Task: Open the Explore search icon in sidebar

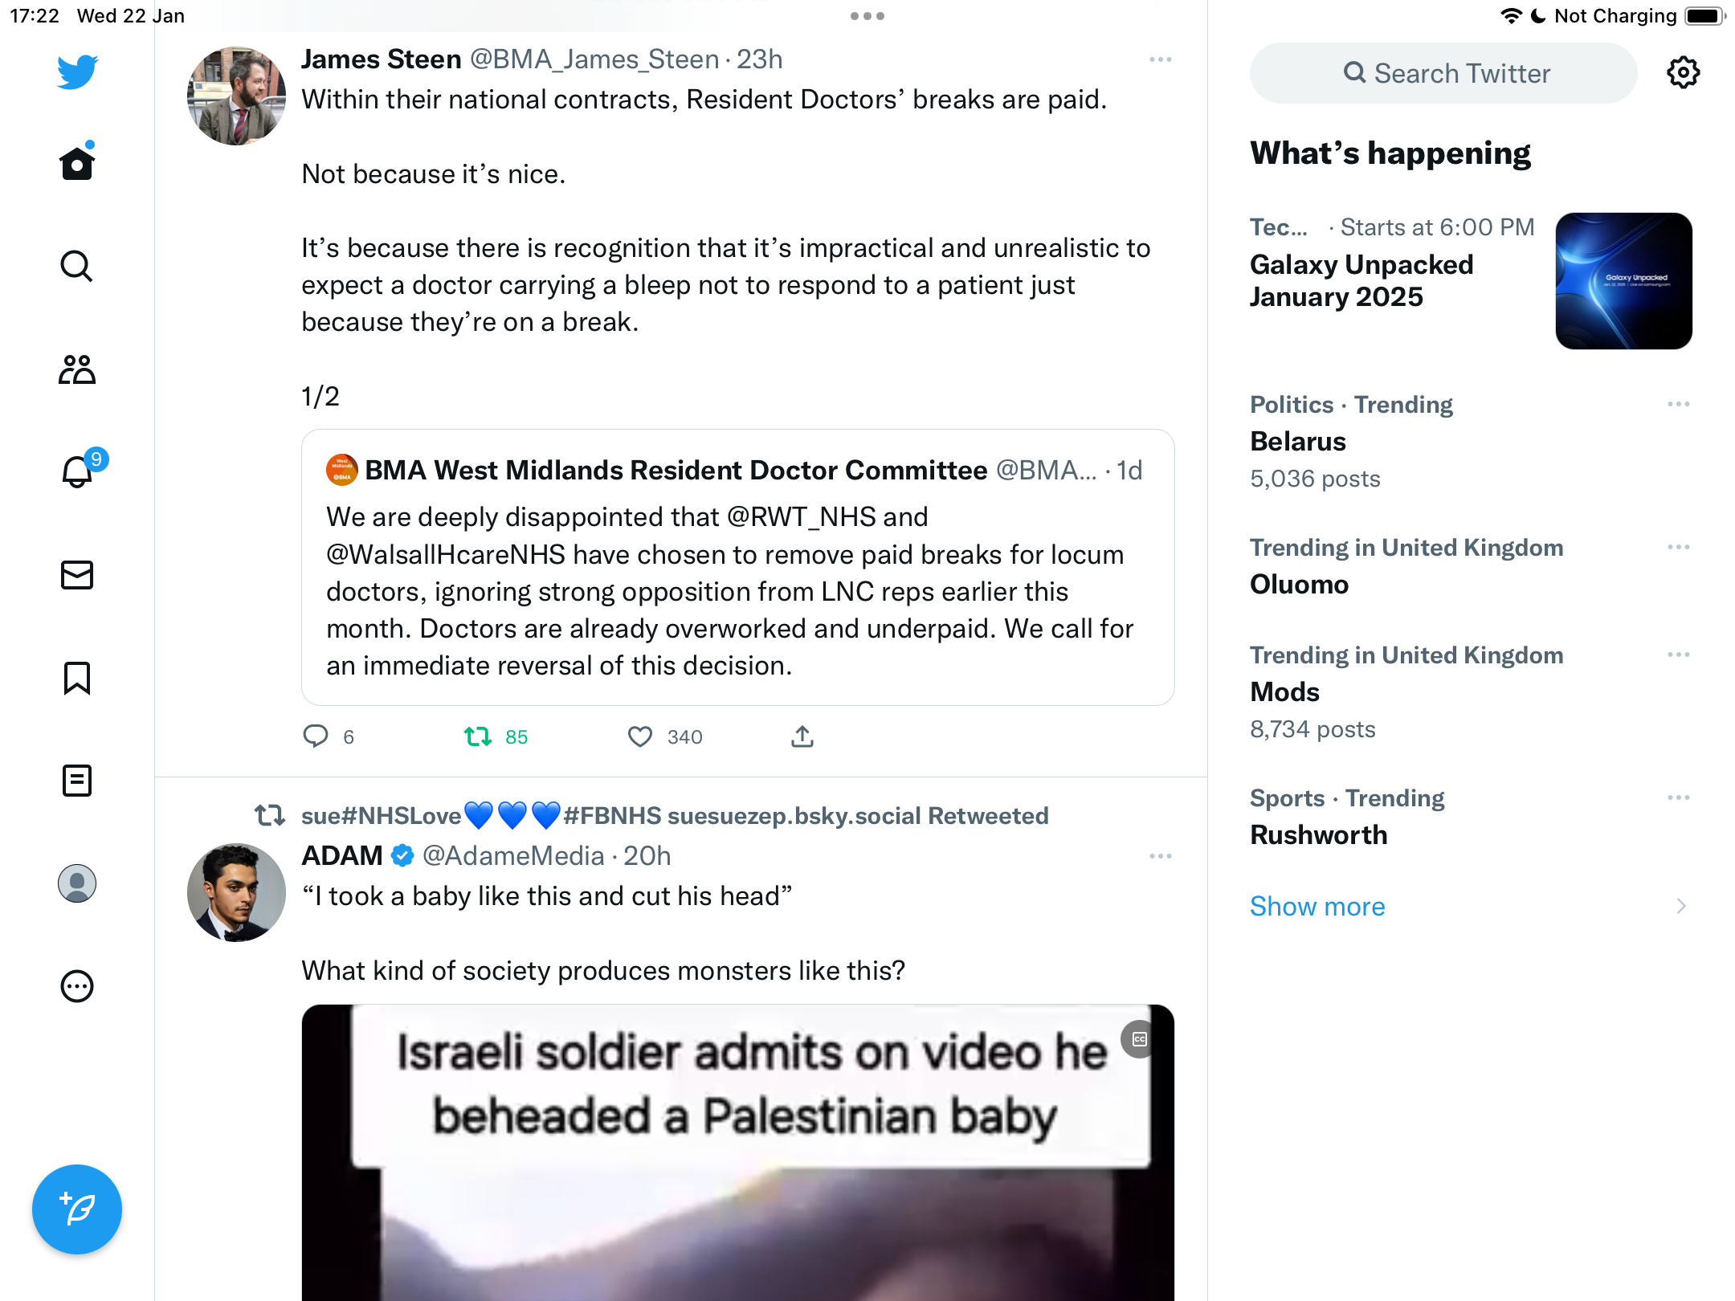Action: 77,266
